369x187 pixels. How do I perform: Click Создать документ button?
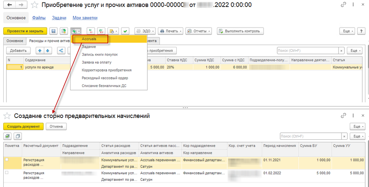point(23,127)
